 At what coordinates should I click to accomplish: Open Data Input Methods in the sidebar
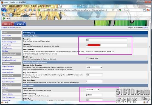(x=9, y=60)
